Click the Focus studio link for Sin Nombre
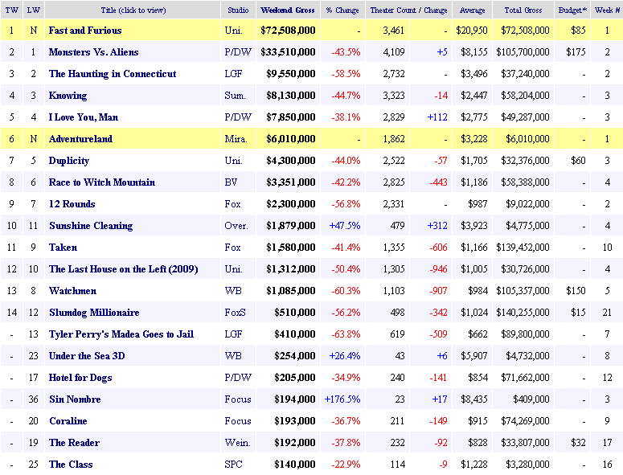The image size is (623, 475). pos(238,399)
